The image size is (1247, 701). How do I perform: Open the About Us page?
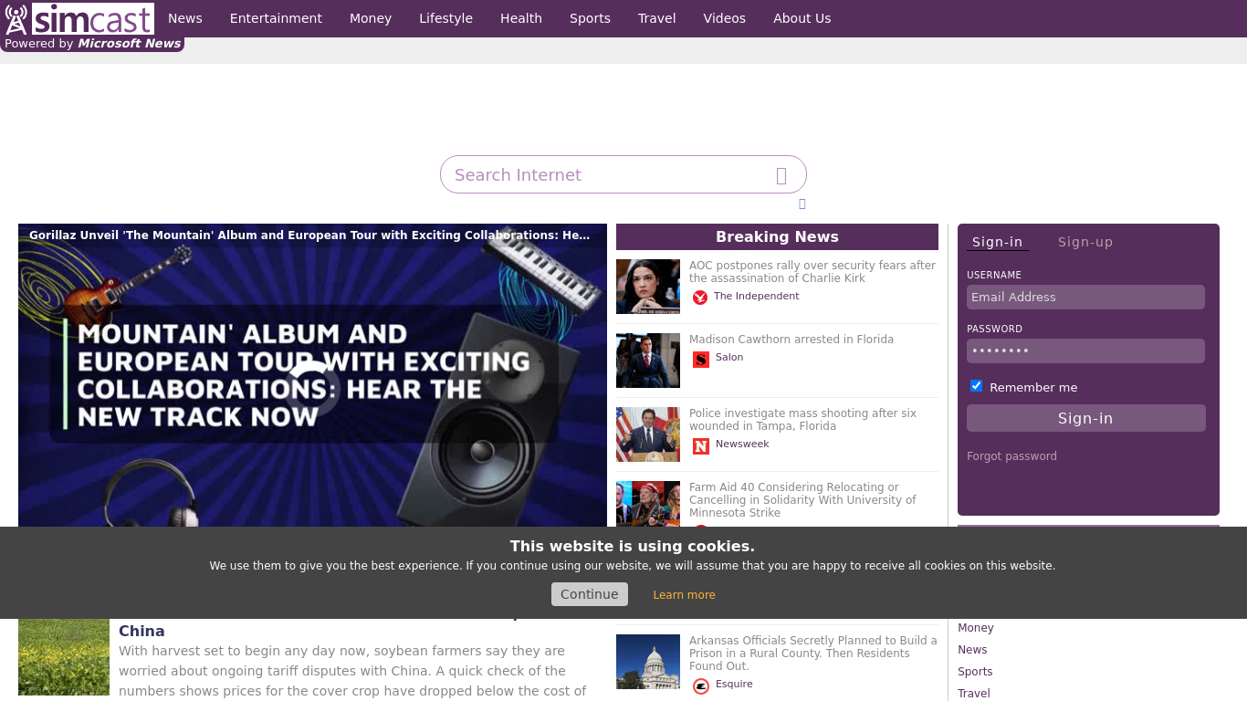coord(802,18)
